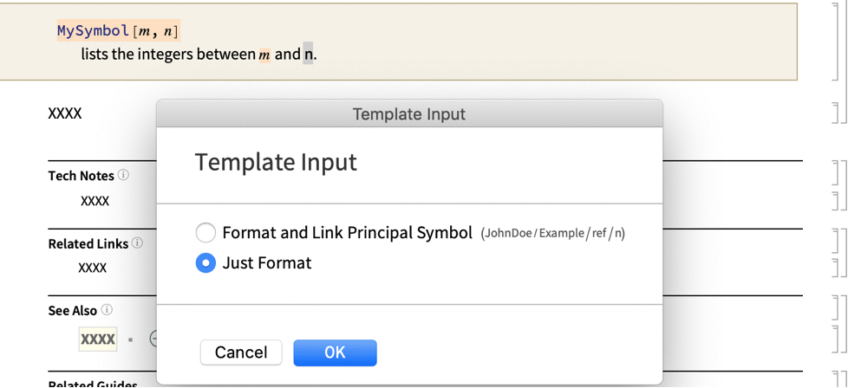Viewport: 848px width, 388px height.
Task: Click the Tech Notes section heading
Action: (x=82, y=176)
